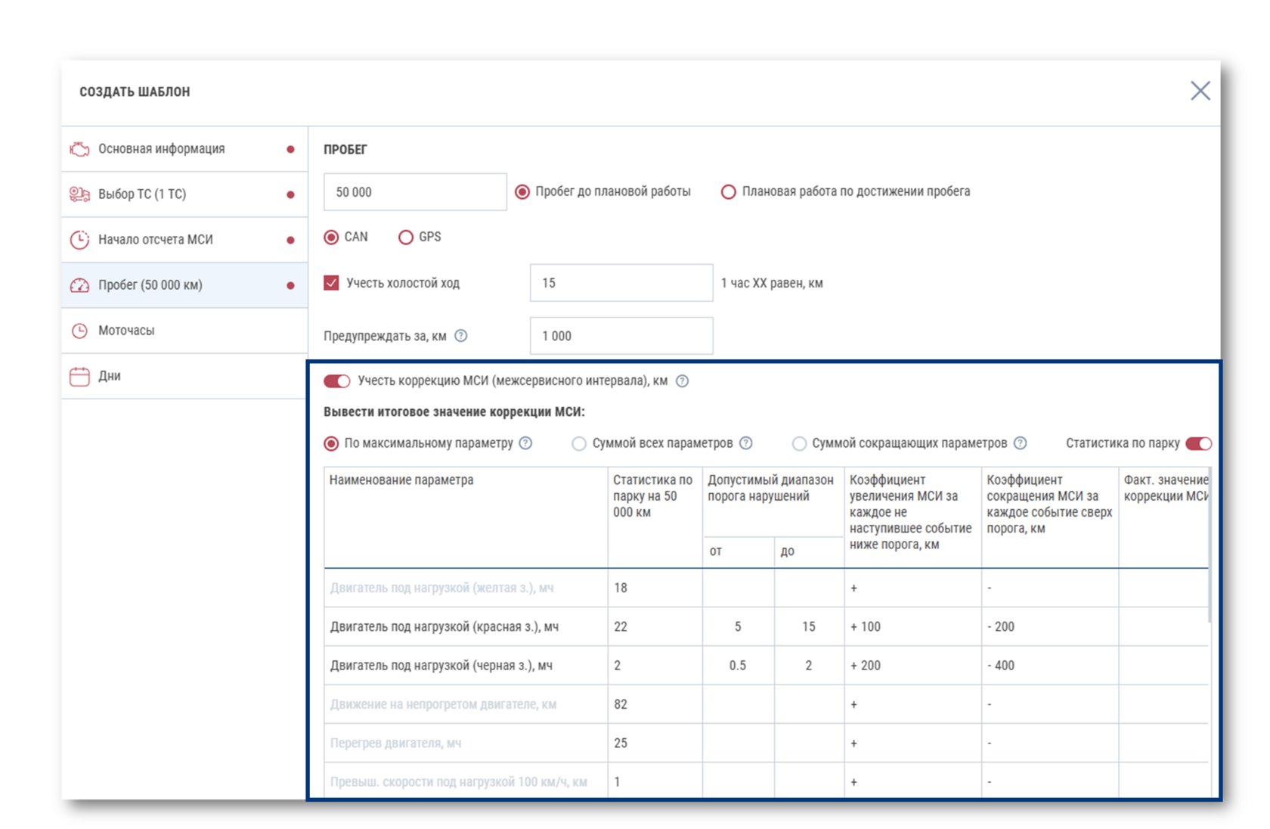Open help icon for Учесть коррекцию МСИ
1270x829 pixels.
coord(682,380)
